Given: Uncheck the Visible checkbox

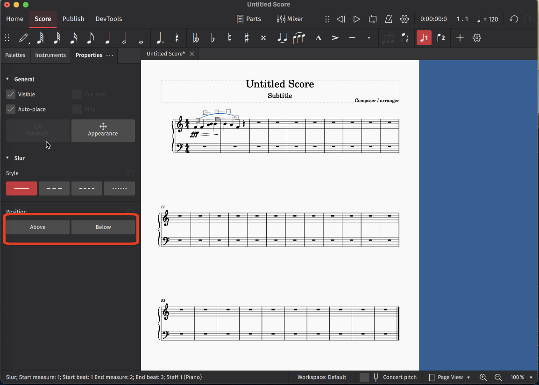Looking at the screenshot, I should click(10, 94).
